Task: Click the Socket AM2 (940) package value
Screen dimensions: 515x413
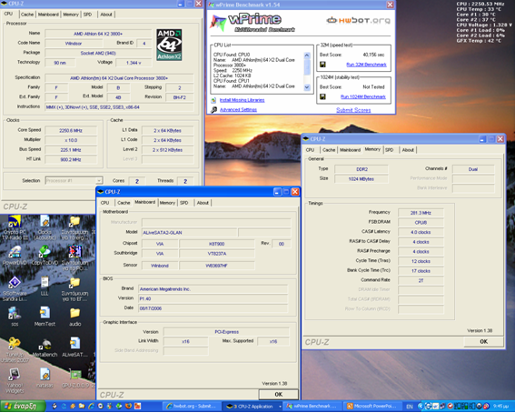Action: tap(98, 53)
